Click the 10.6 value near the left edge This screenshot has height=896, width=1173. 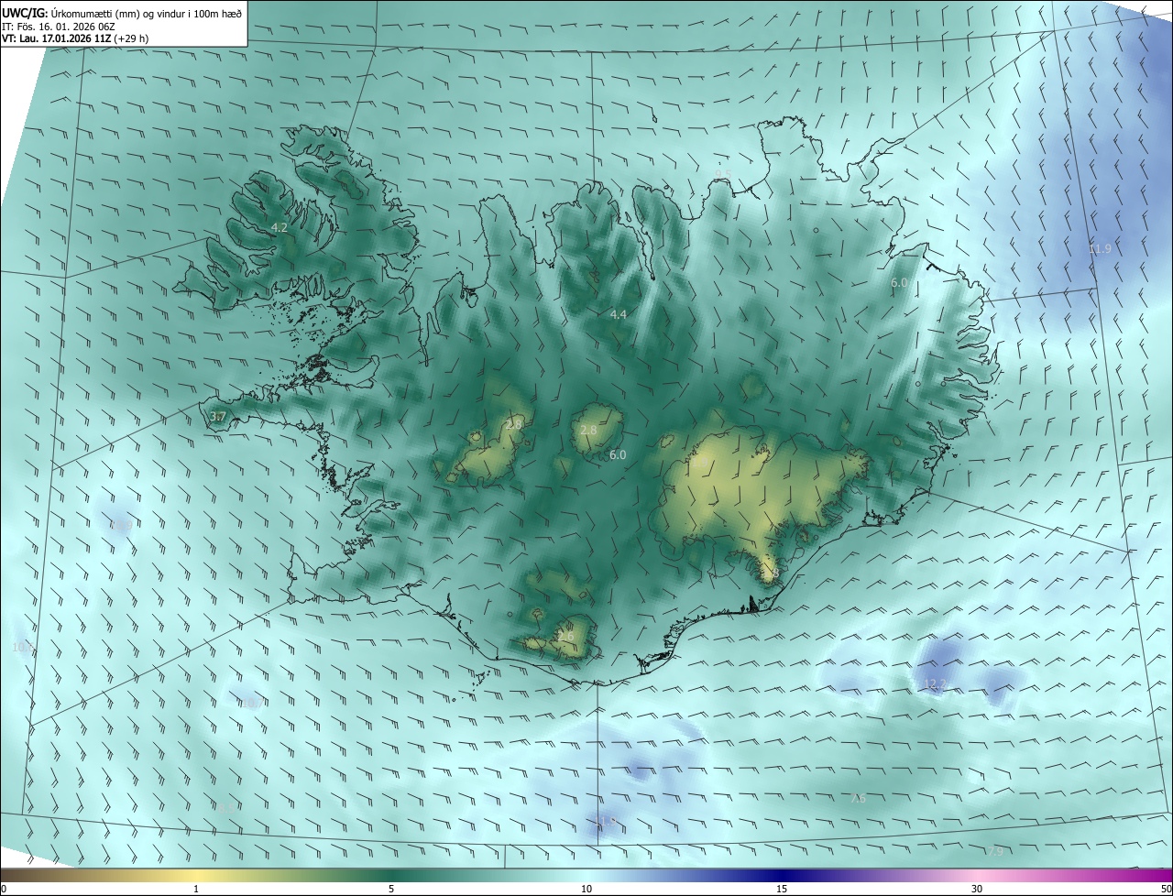[23, 647]
